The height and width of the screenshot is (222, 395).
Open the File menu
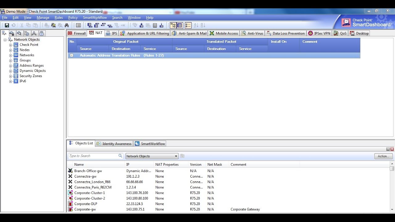pos(5,18)
